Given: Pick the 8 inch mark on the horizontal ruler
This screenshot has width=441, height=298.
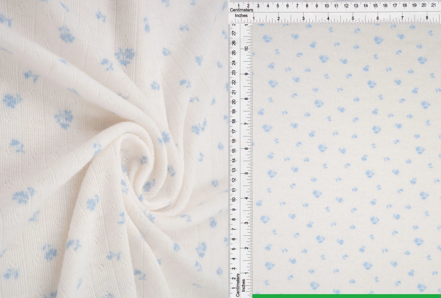Looking at the screenshot, I should [x=427, y=18].
